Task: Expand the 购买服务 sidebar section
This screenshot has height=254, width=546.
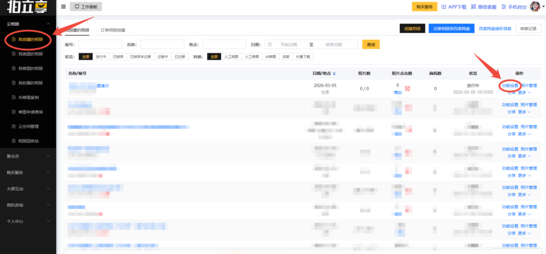Action: (48, 173)
